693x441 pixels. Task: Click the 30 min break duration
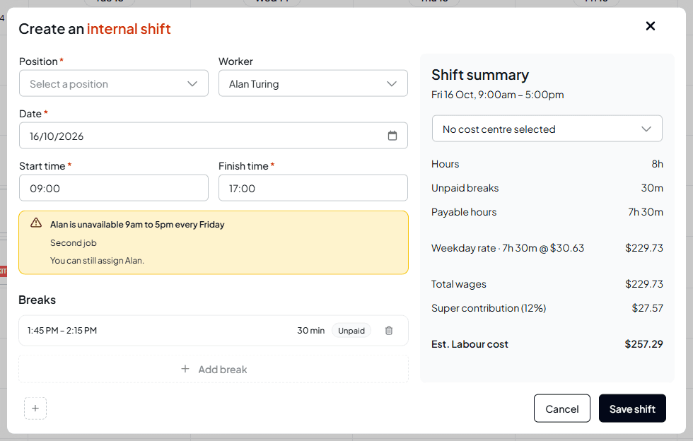coord(310,331)
